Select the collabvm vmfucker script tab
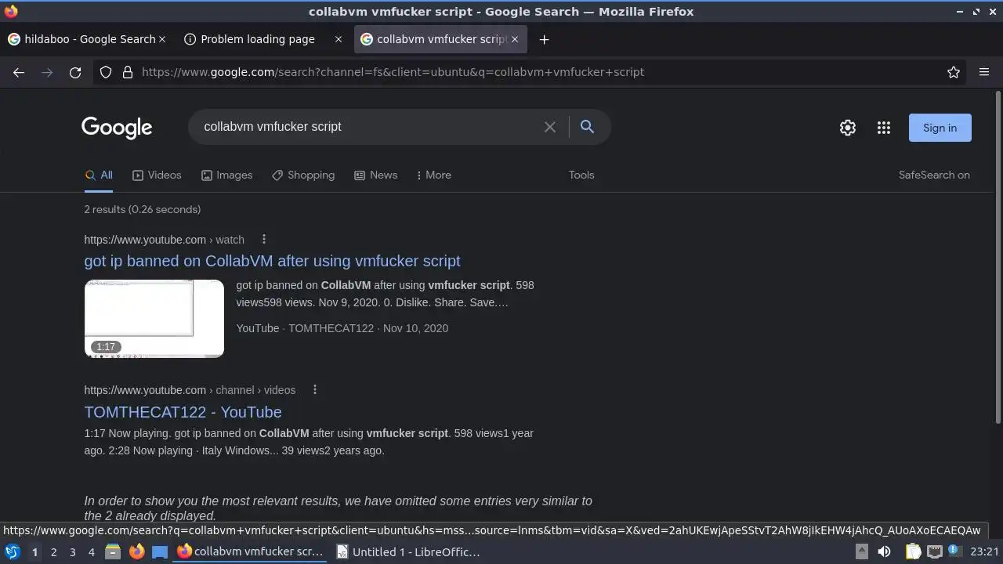The width and height of the screenshot is (1003, 564). (441, 39)
